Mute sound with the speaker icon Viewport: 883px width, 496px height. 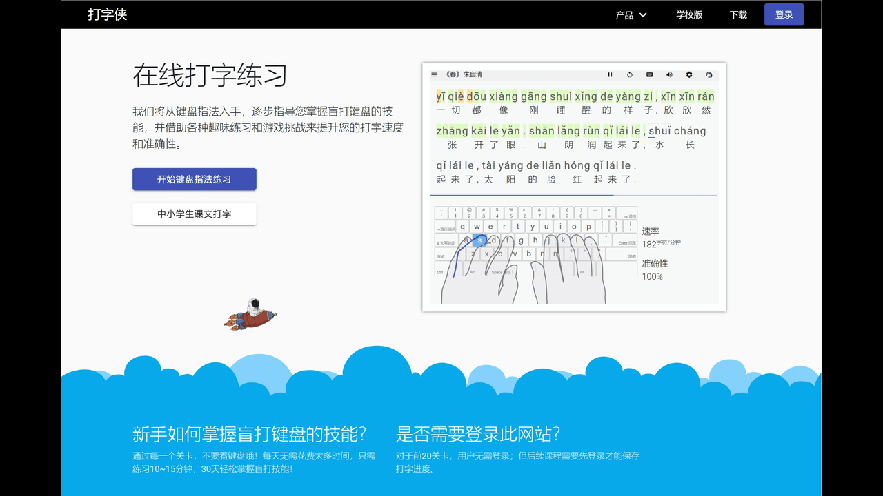click(669, 74)
